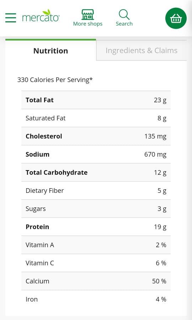Select the Vitamin C row

click(x=96, y=263)
